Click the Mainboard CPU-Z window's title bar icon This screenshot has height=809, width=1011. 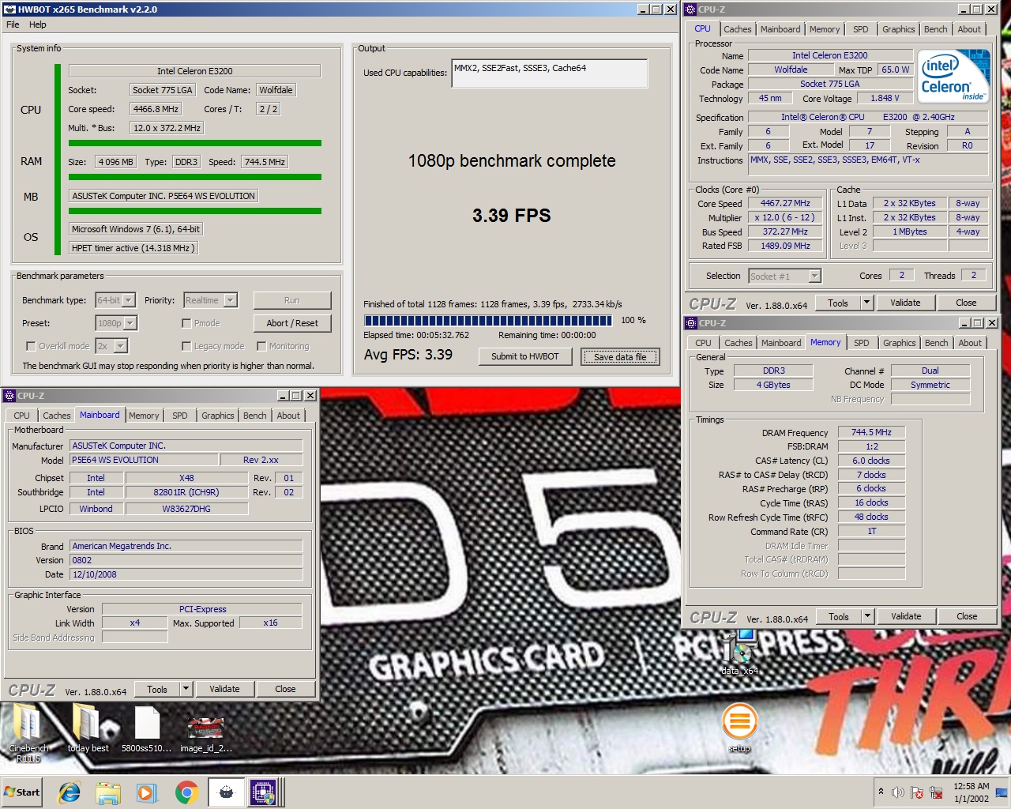[x=9, y=396]
